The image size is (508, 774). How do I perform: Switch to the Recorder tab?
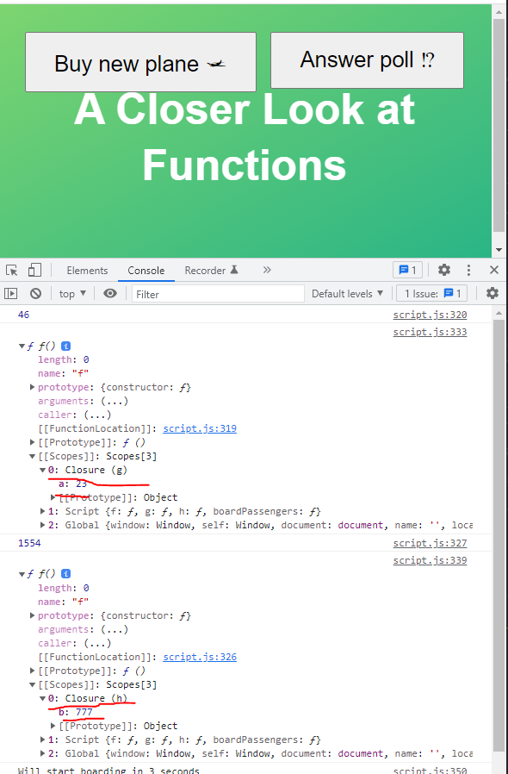pos(212,271)
